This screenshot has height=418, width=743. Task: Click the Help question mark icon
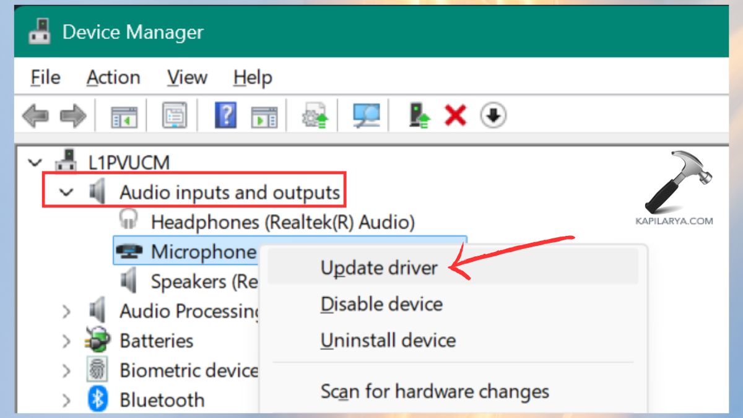pyautogui.click(x=227, y=115)
